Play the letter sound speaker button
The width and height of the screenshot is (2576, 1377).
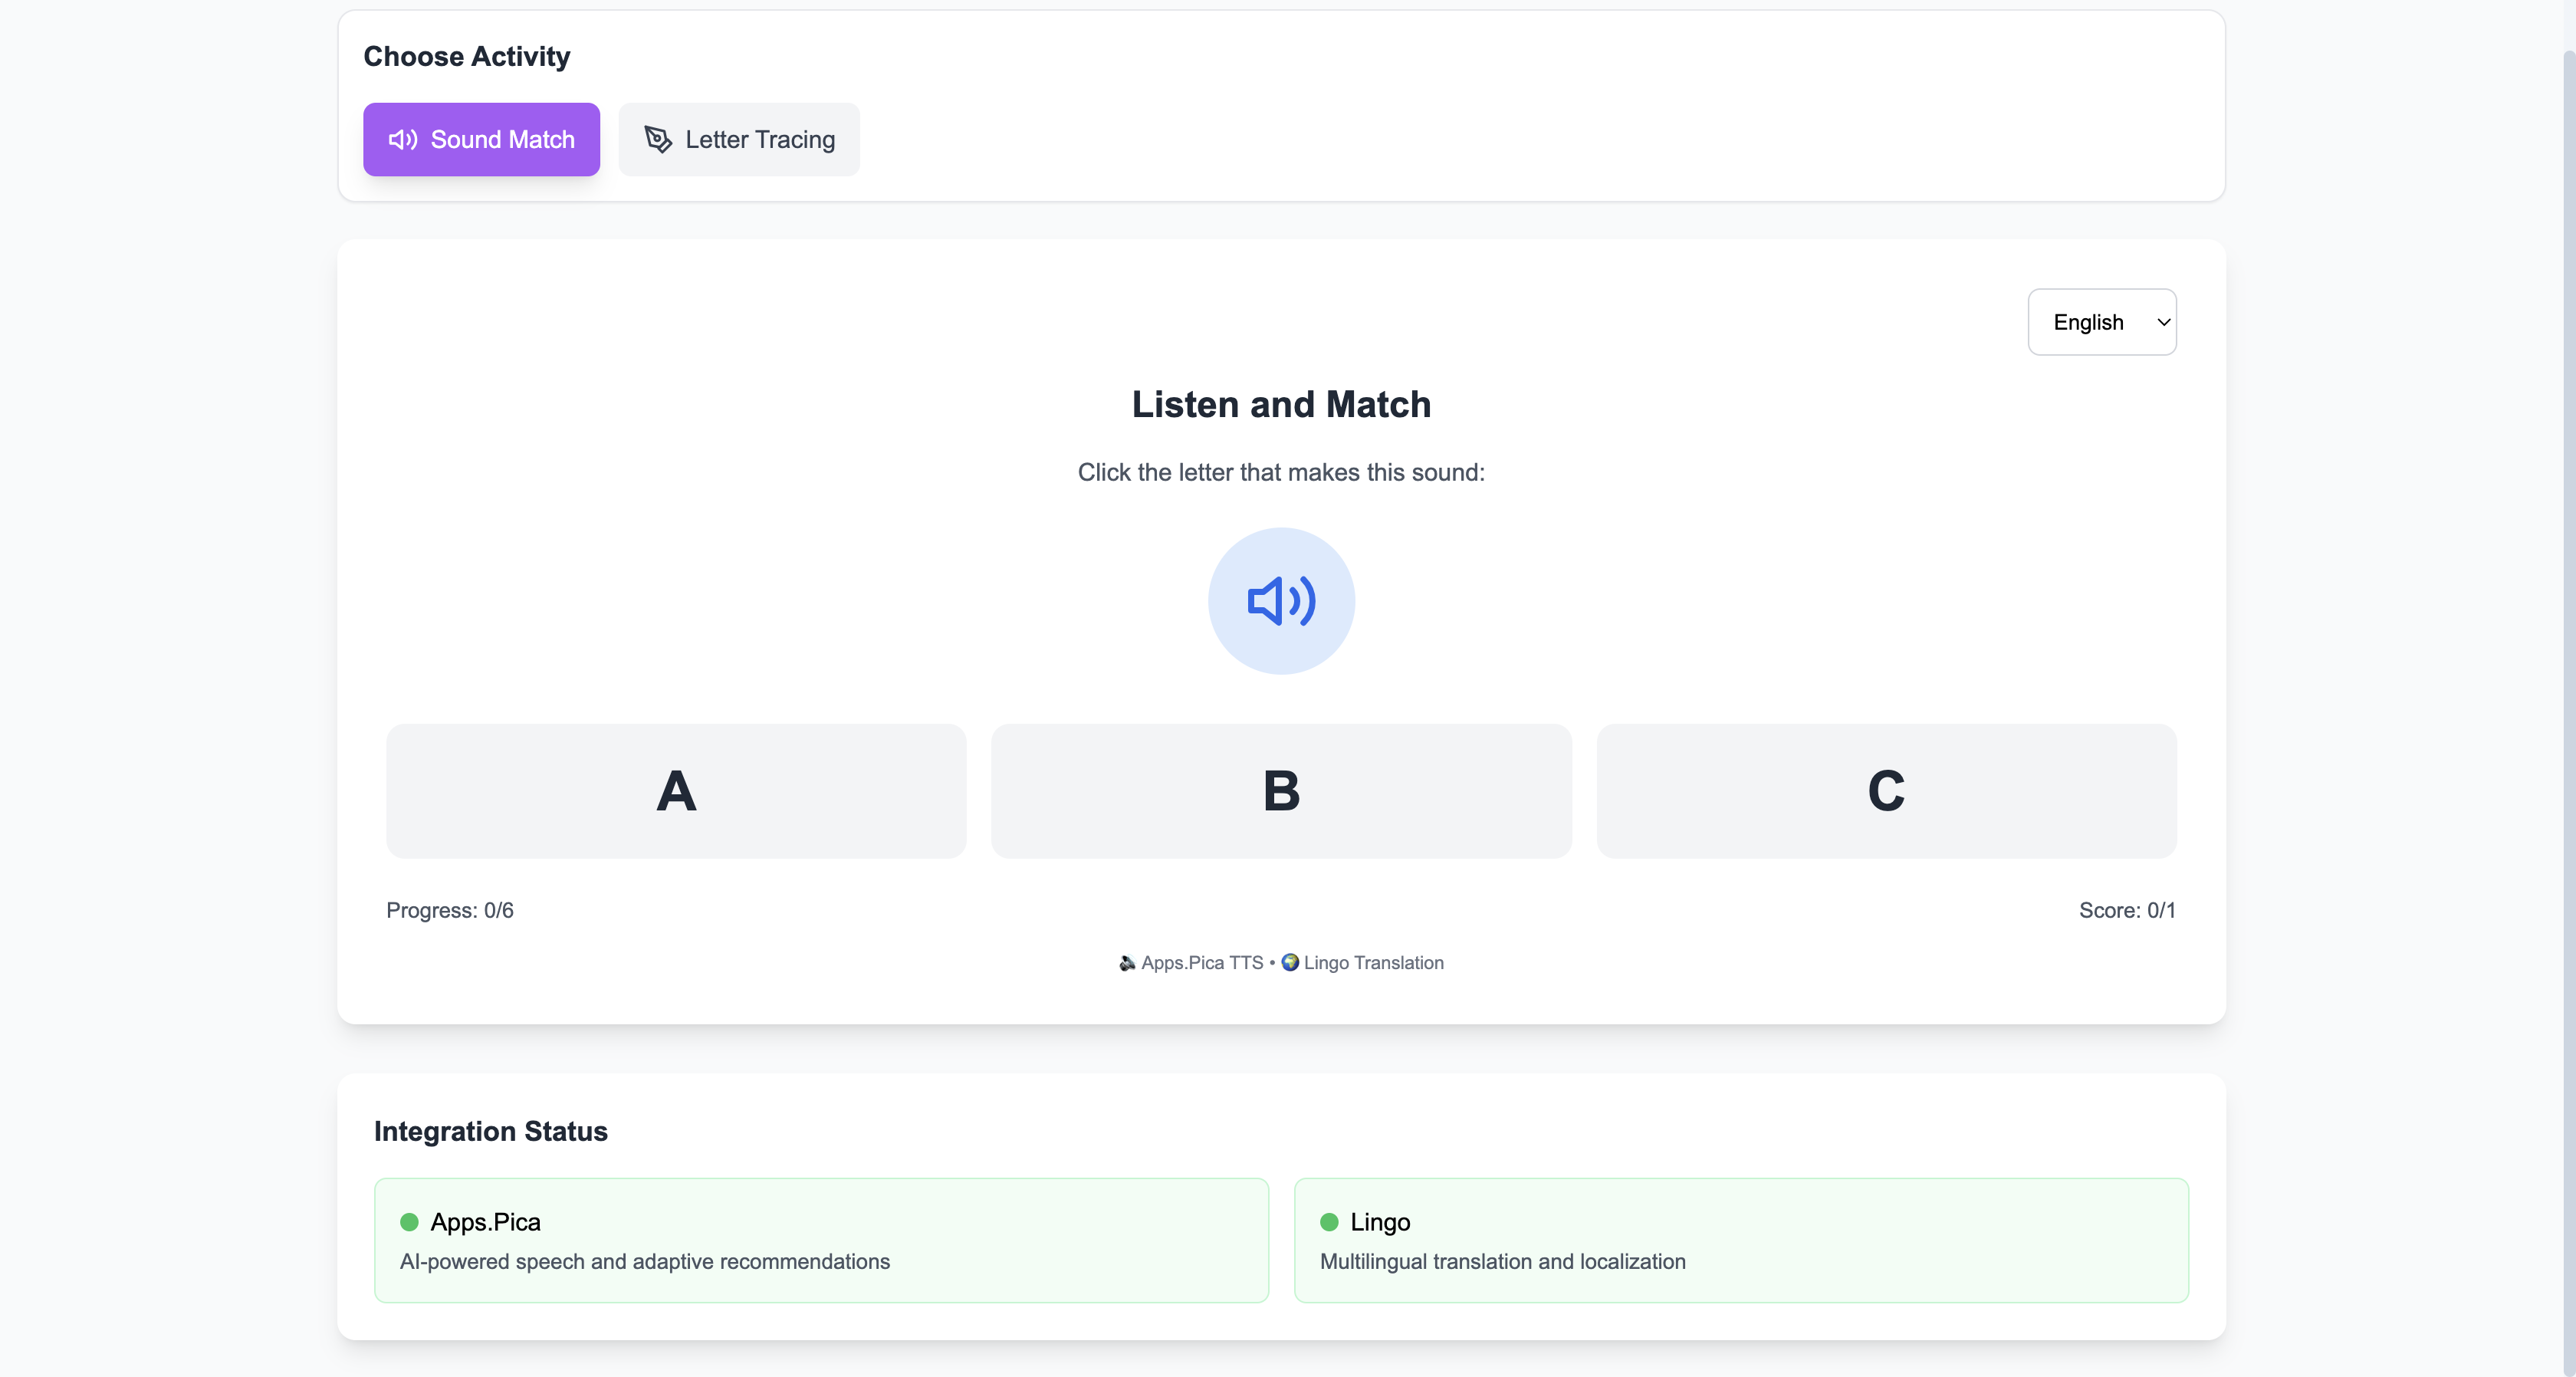[x=1281, y=601]
